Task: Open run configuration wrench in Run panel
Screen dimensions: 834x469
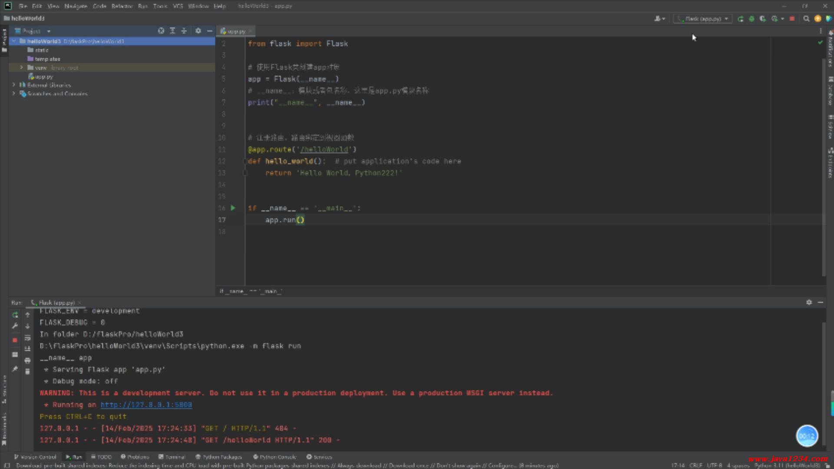Action: (15, 326)
